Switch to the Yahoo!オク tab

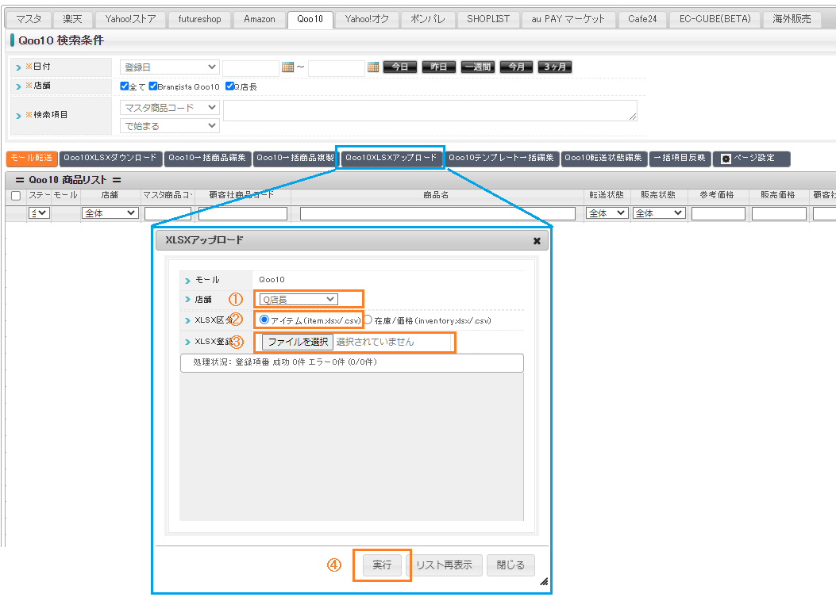pyautogui.click(x=367, y=19)
